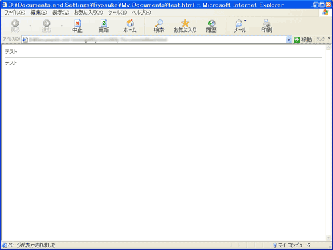Open the ツール(T) menu
This screenshot has width=333, height=250.
click(x=117, y=13)
